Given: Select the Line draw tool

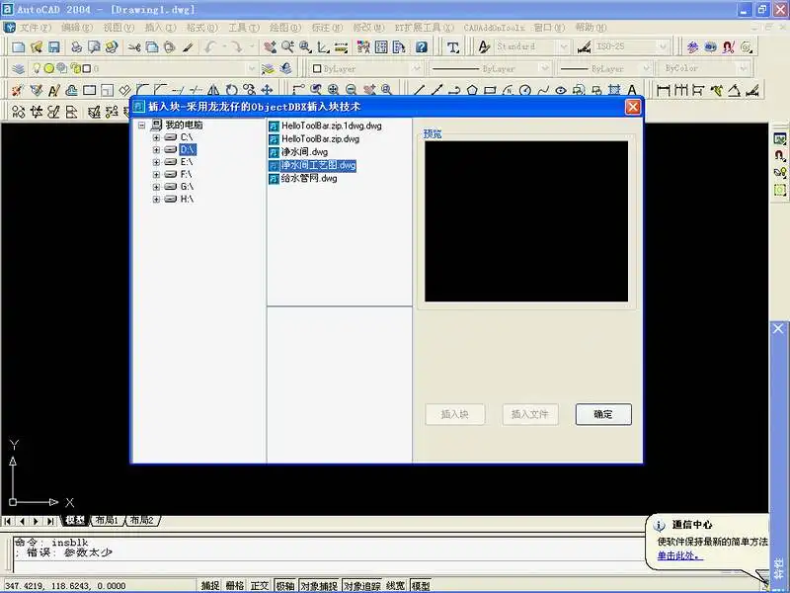Looking at the screenshot, I should tap(419, 90).
